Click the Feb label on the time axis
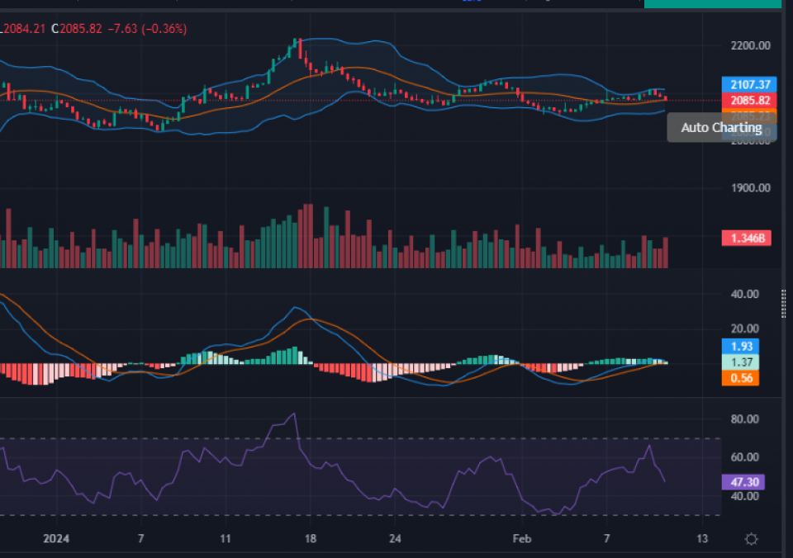The width and height of the screenshot is (793, 558). point(522,539)
